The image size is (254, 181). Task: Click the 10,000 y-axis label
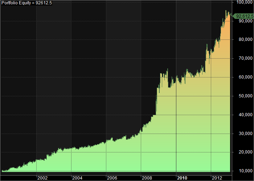tap(246, 171)
